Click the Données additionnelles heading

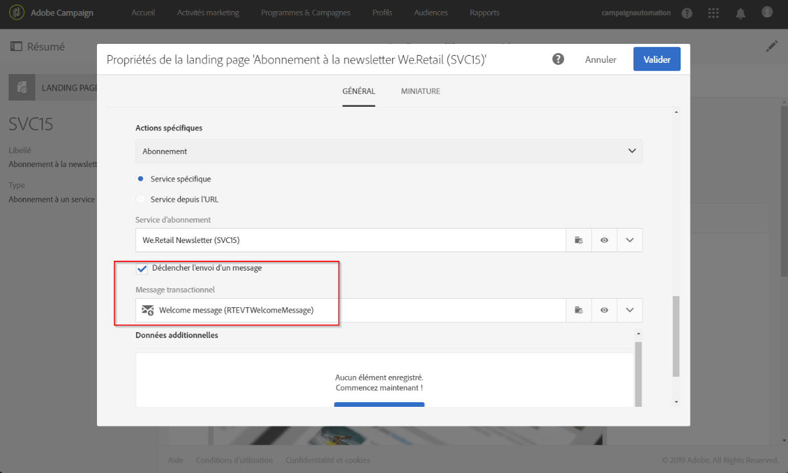[x=177, y=335]
